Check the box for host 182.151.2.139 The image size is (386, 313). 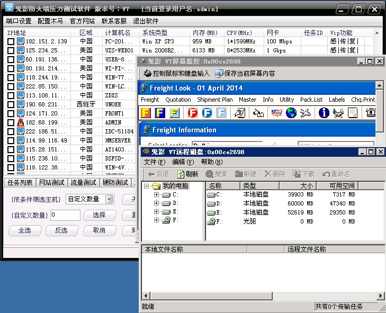point(10,42)
